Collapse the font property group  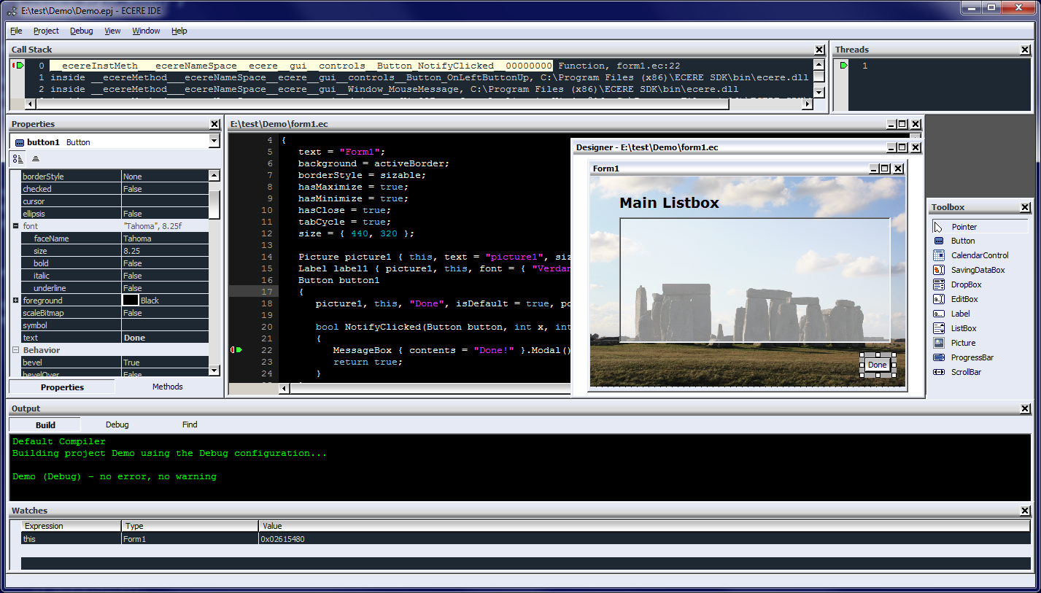[x=15, y=226]
